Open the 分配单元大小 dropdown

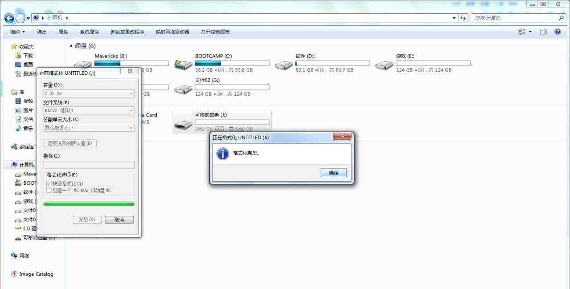(x=131, y=128)
